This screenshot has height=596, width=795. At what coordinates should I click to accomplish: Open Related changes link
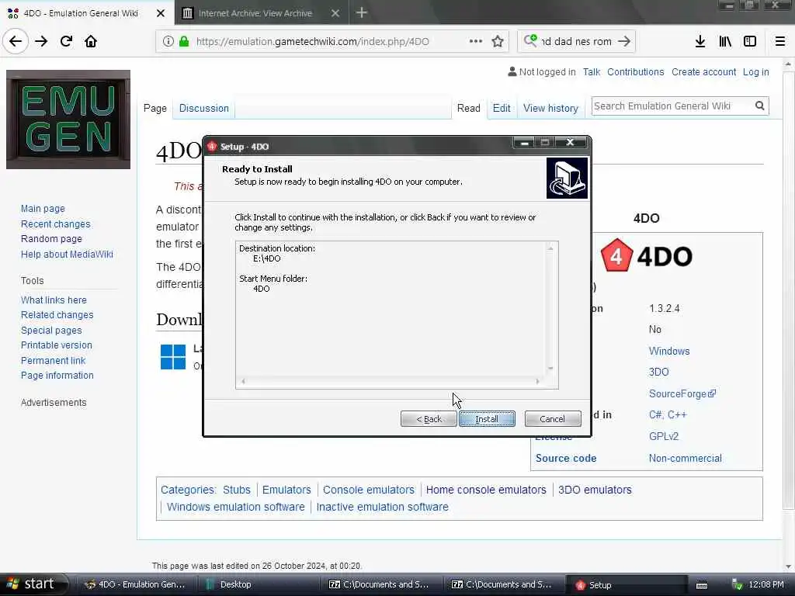pyautogui.click(x=57, y=315)
